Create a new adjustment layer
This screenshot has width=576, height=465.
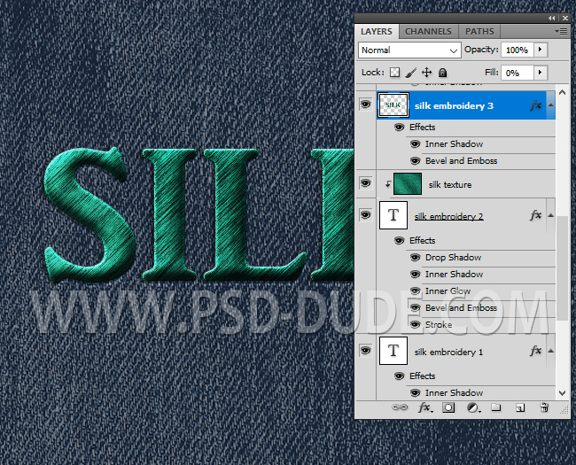(473, 408)
